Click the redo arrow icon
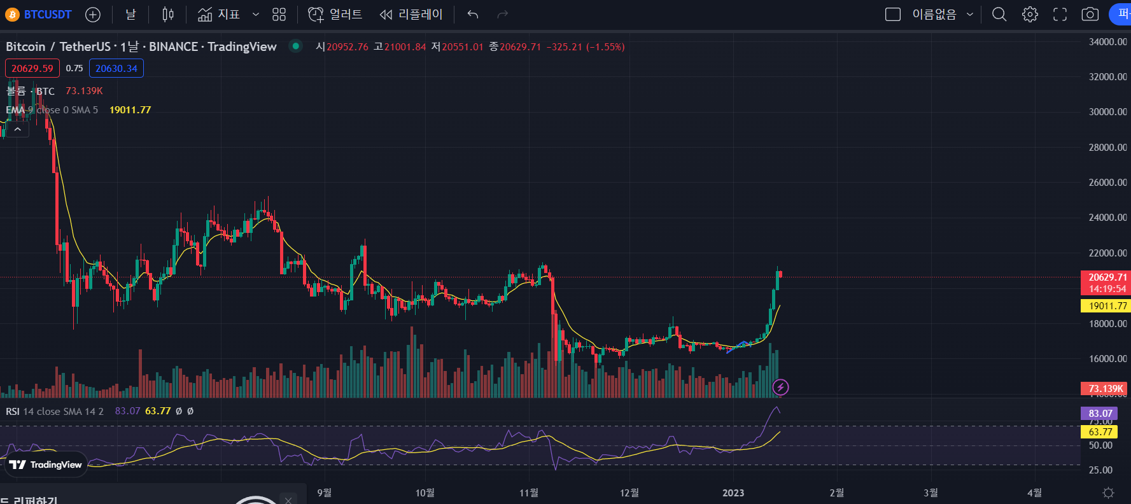 point(503,14)
